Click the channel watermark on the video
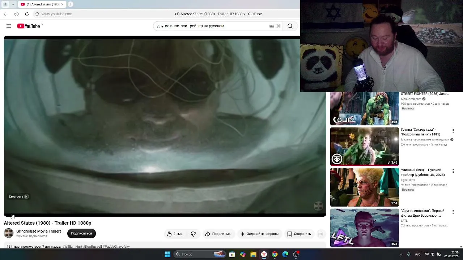 [318, 206]
